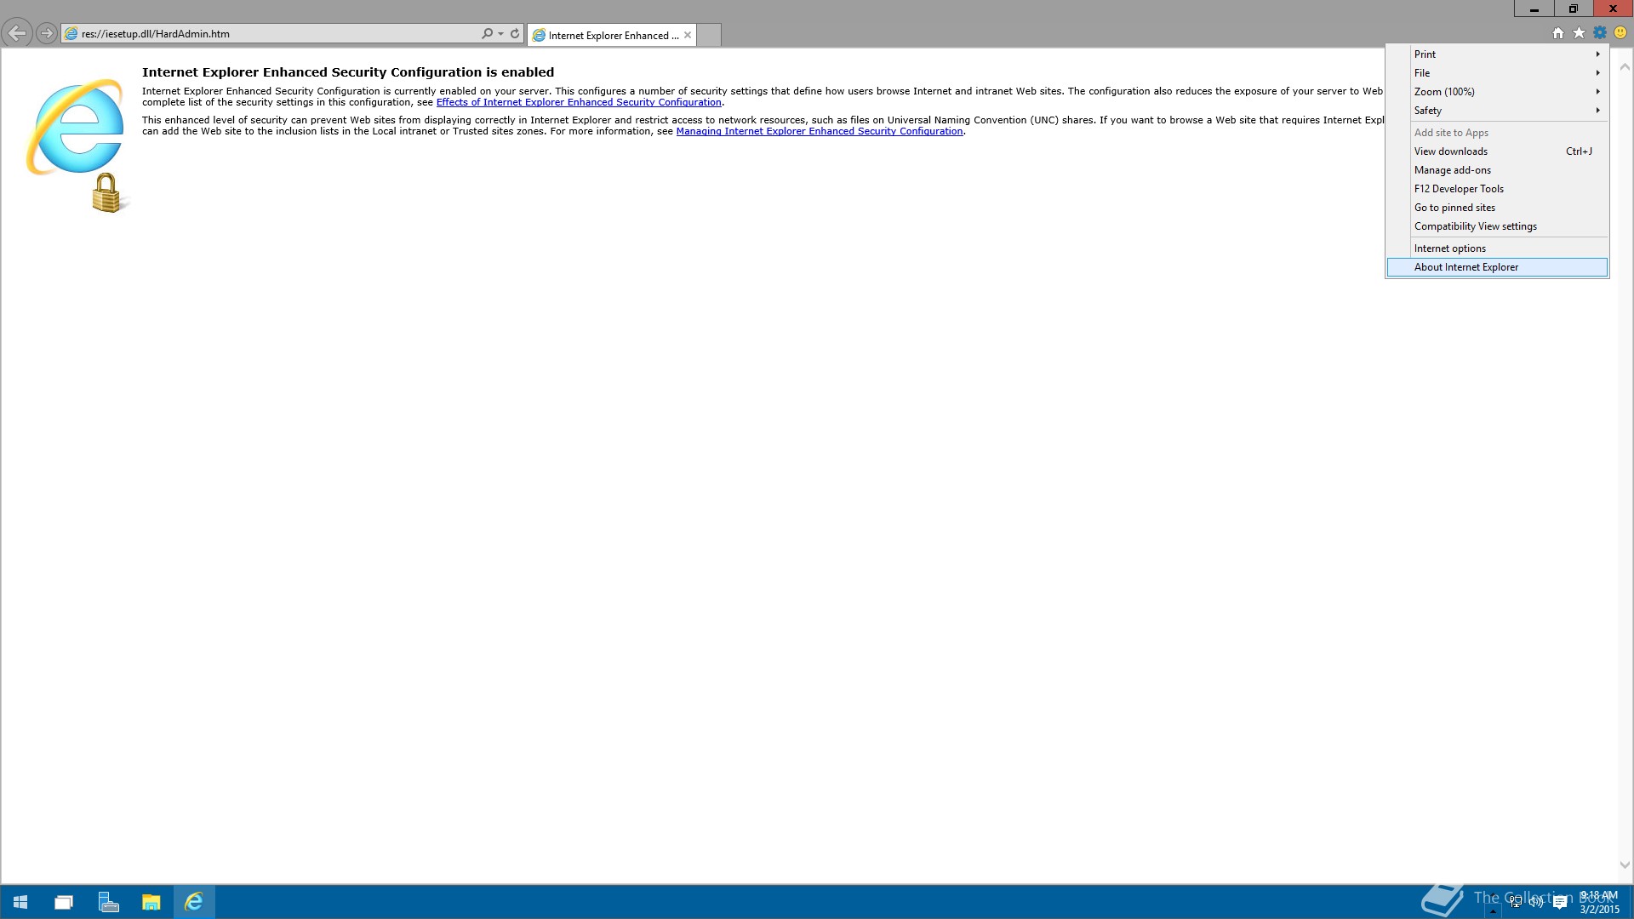Go back with the Back arrow button
Viewport: 1634px width, 919px height.
tap(16, 34)
